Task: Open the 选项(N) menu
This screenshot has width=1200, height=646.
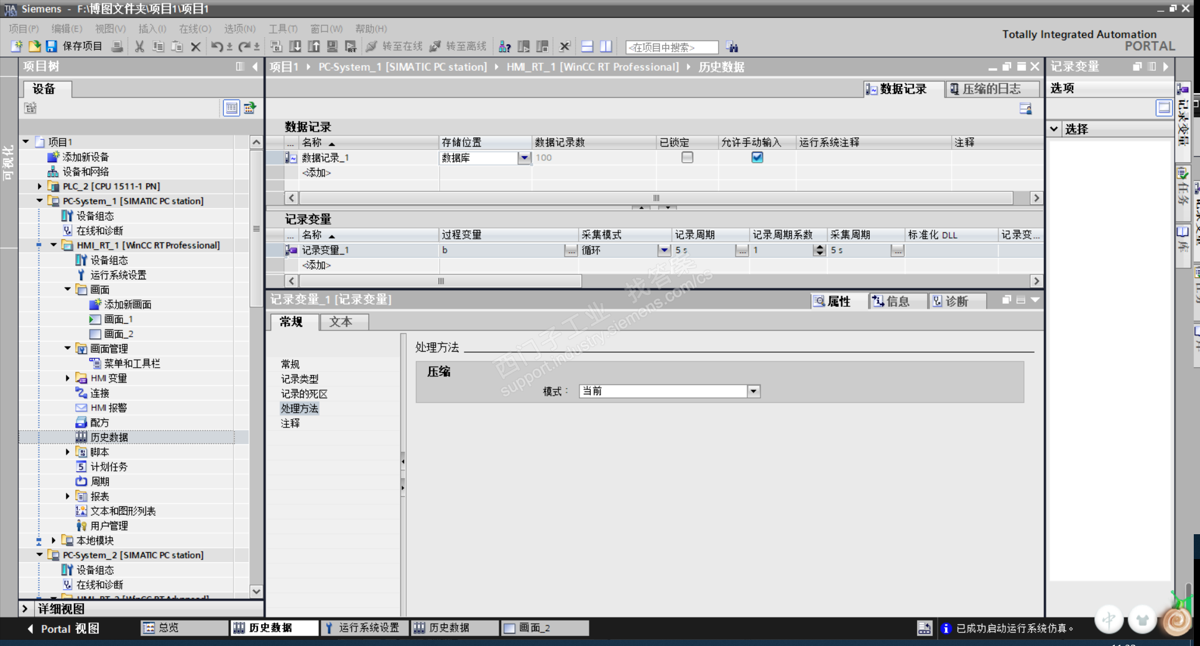Action: point(240,29)
